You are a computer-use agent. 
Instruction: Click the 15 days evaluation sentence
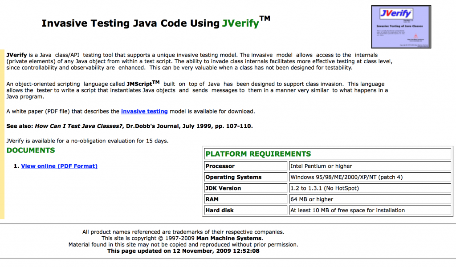88,141
